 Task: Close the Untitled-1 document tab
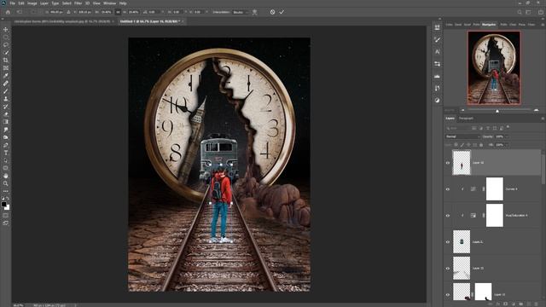click(x=183, y=21)
